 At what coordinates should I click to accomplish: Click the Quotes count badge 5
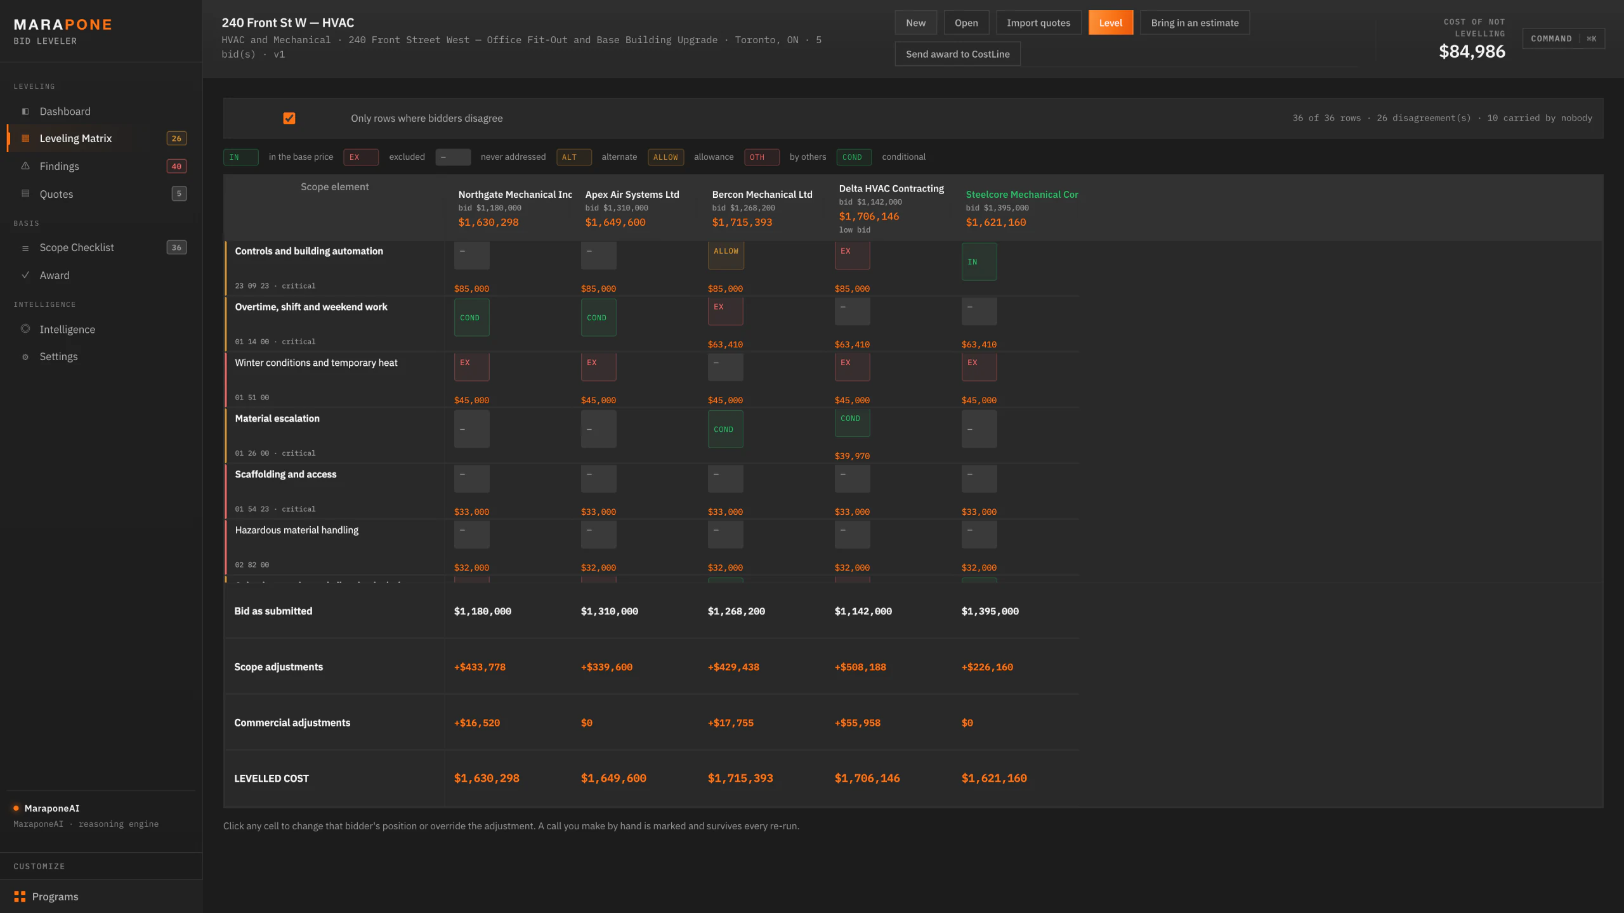[179, 193]
